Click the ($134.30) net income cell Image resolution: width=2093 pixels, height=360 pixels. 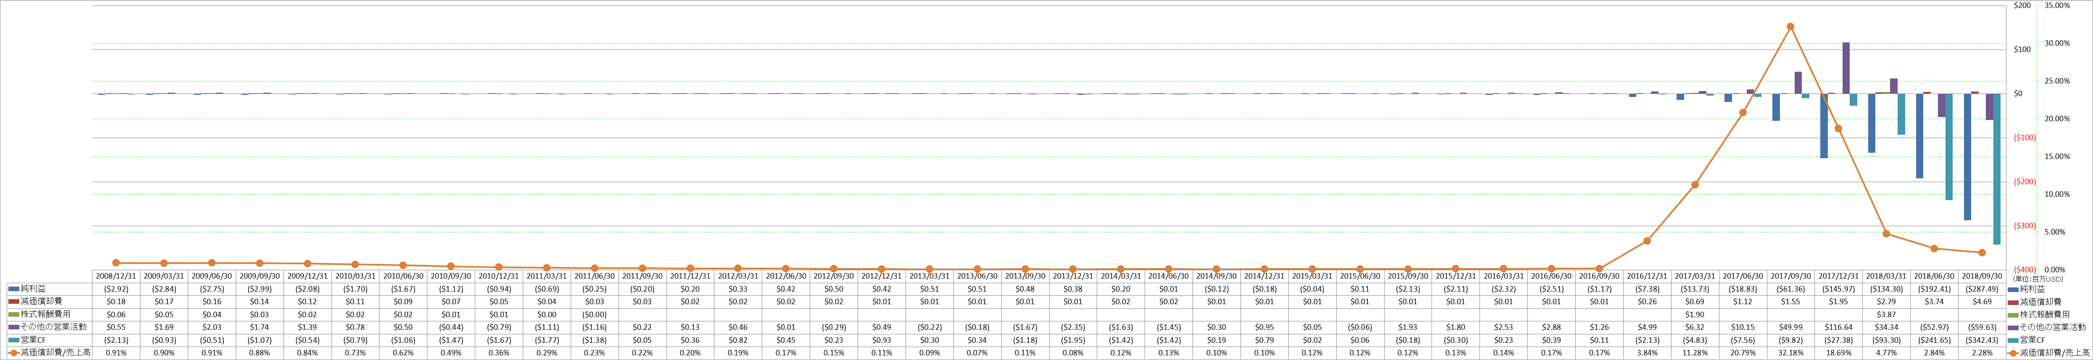pyautogui.click(x=1887, y=289)
